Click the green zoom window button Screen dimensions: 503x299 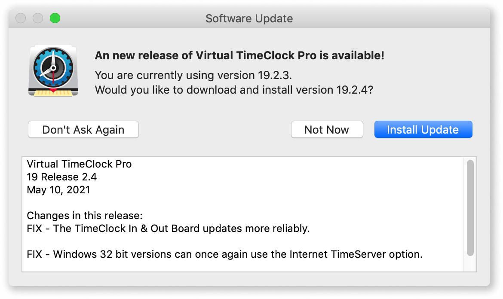click(55, 18)
